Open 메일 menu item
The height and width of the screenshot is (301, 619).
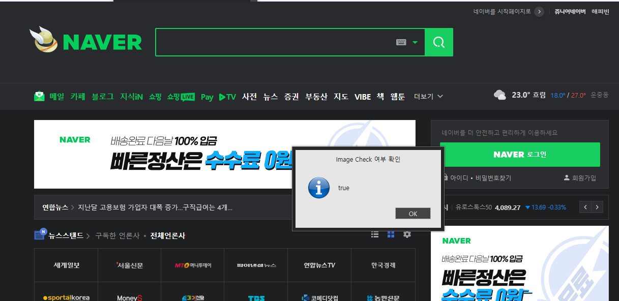coord(57,97)
